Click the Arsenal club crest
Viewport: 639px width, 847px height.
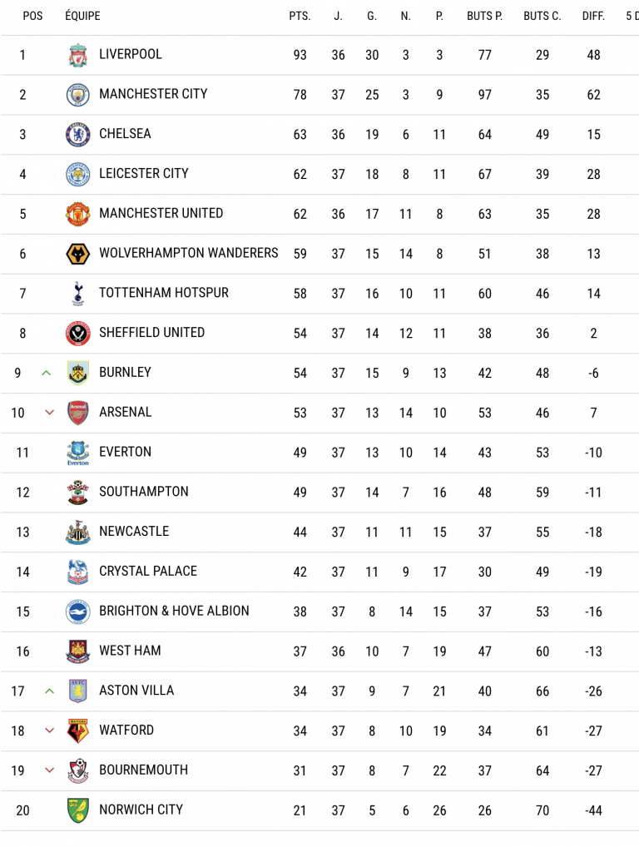(77, 413)
